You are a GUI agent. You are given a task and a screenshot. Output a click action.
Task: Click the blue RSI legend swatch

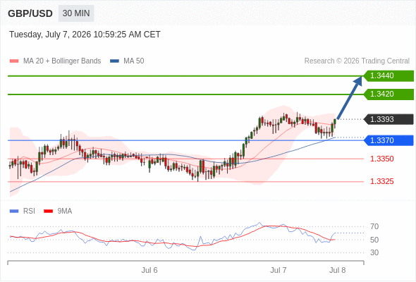(14, 211)
